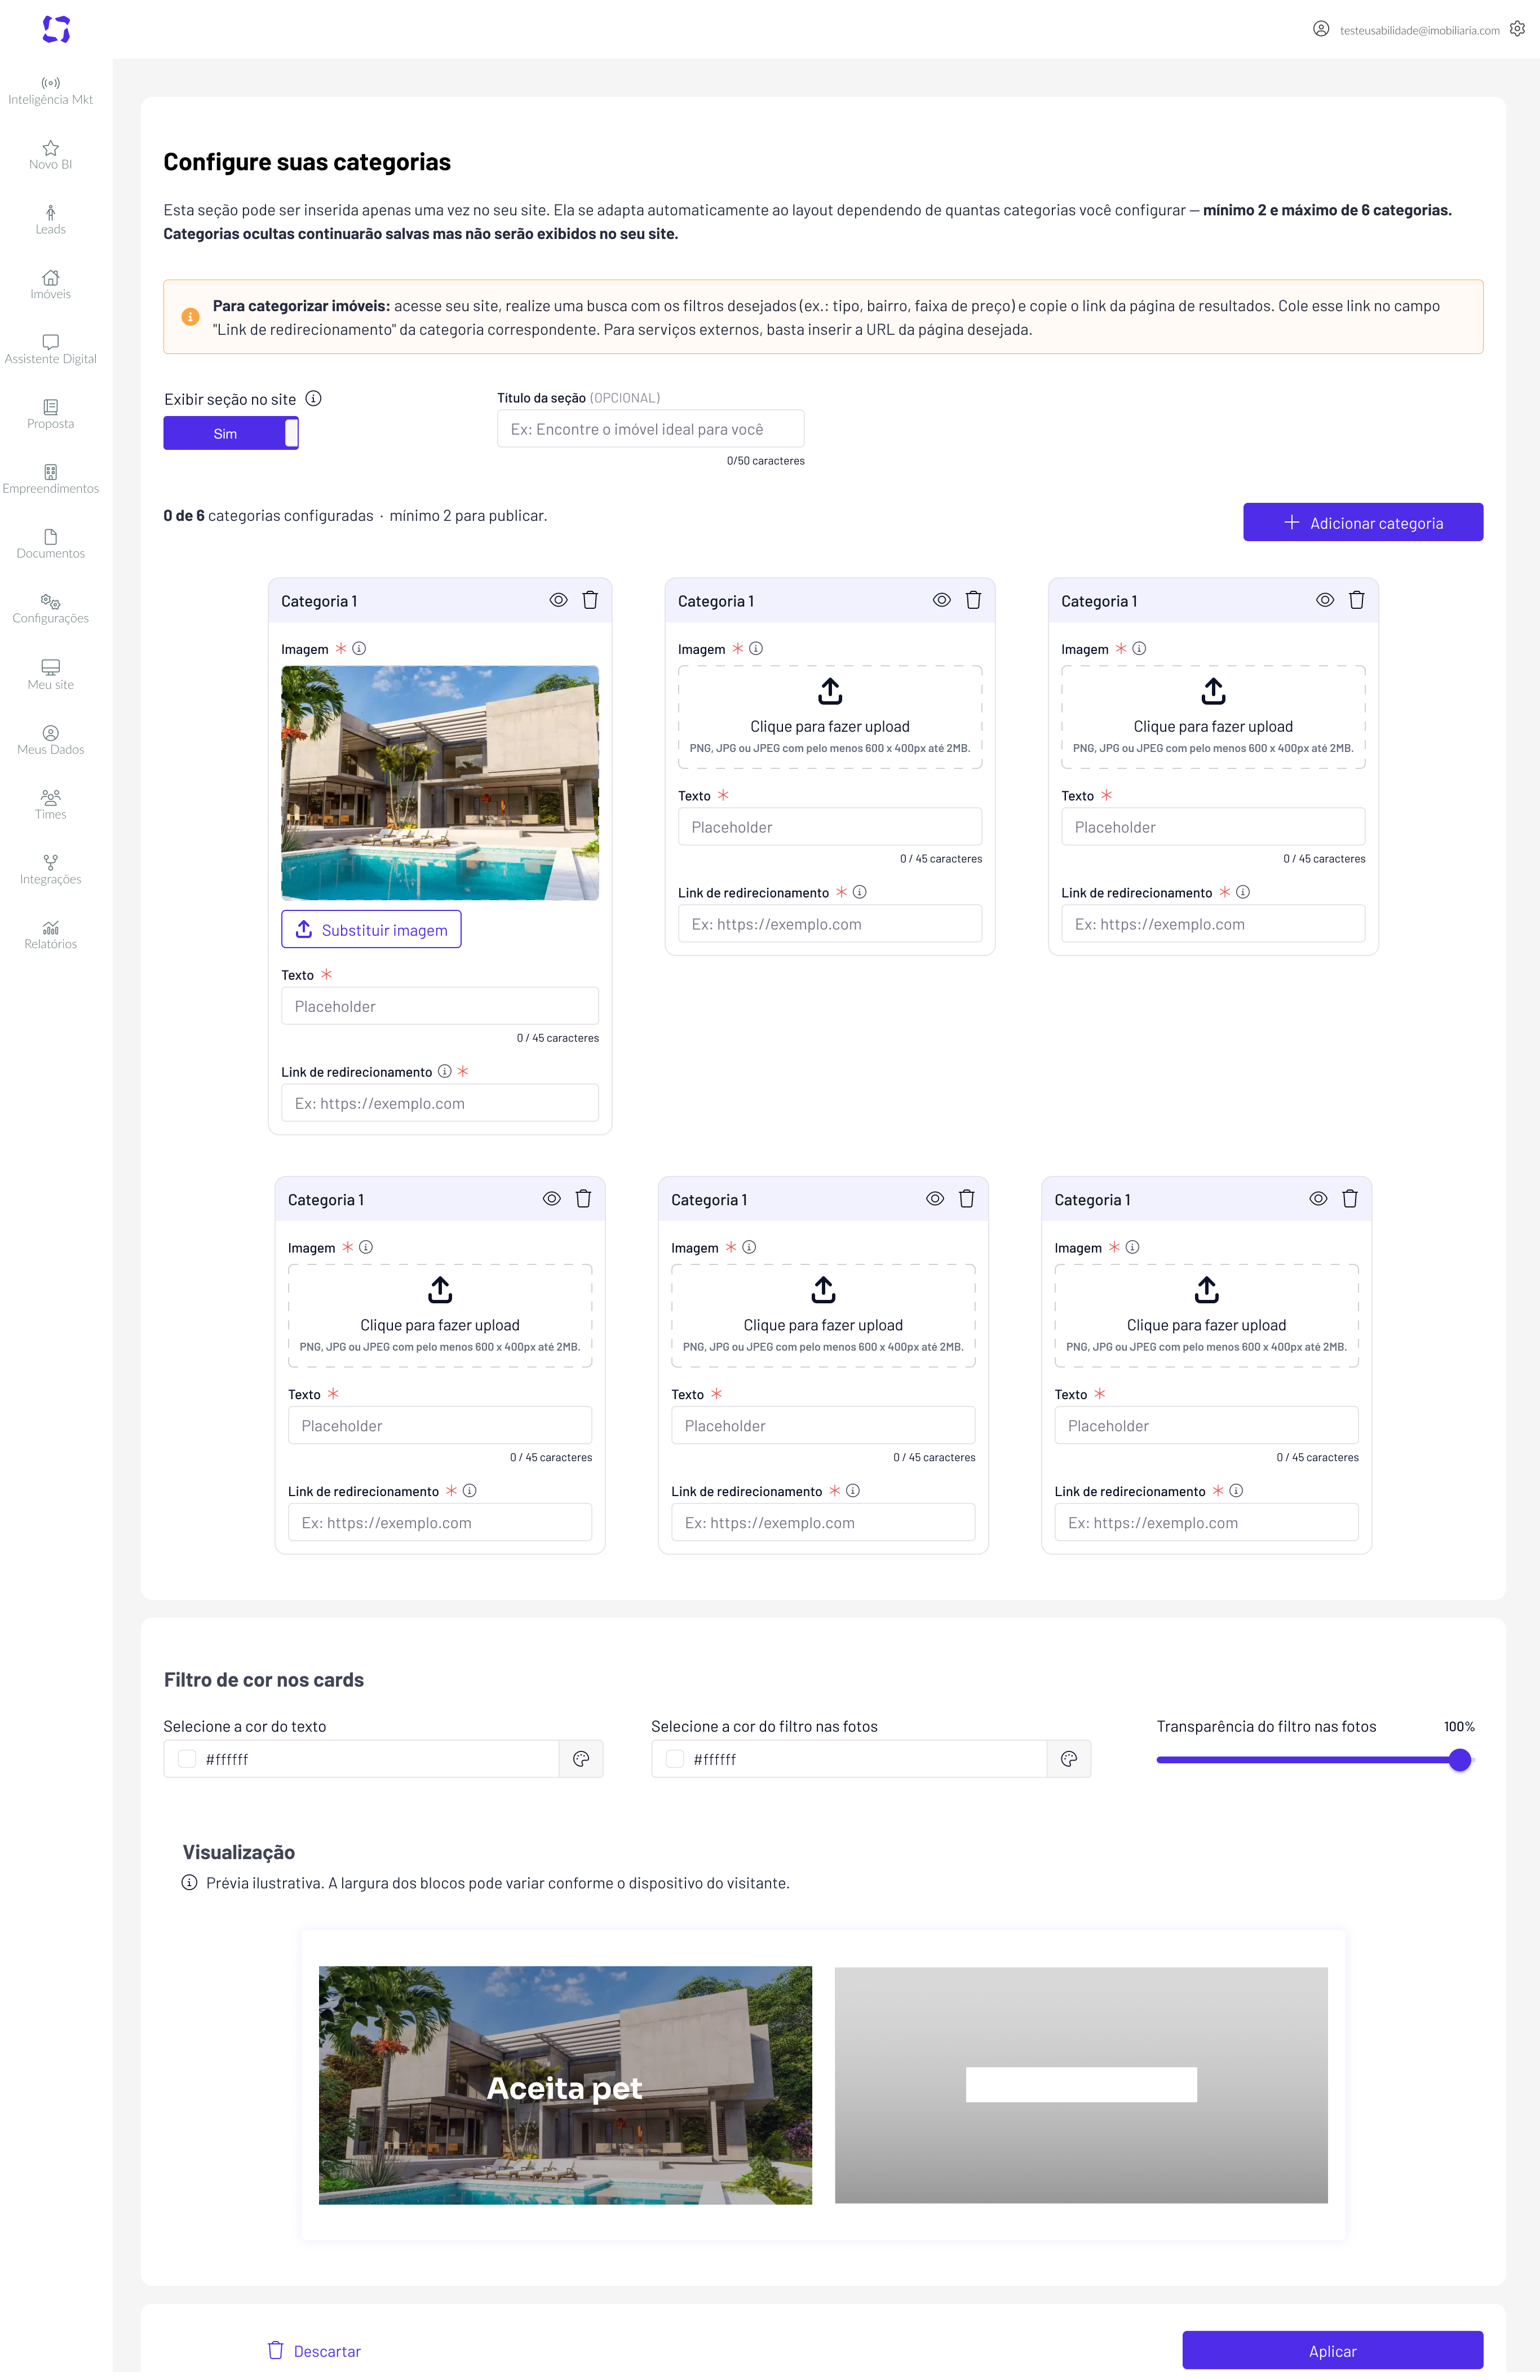Open account settings gear icon

(x=1517, y=29)
